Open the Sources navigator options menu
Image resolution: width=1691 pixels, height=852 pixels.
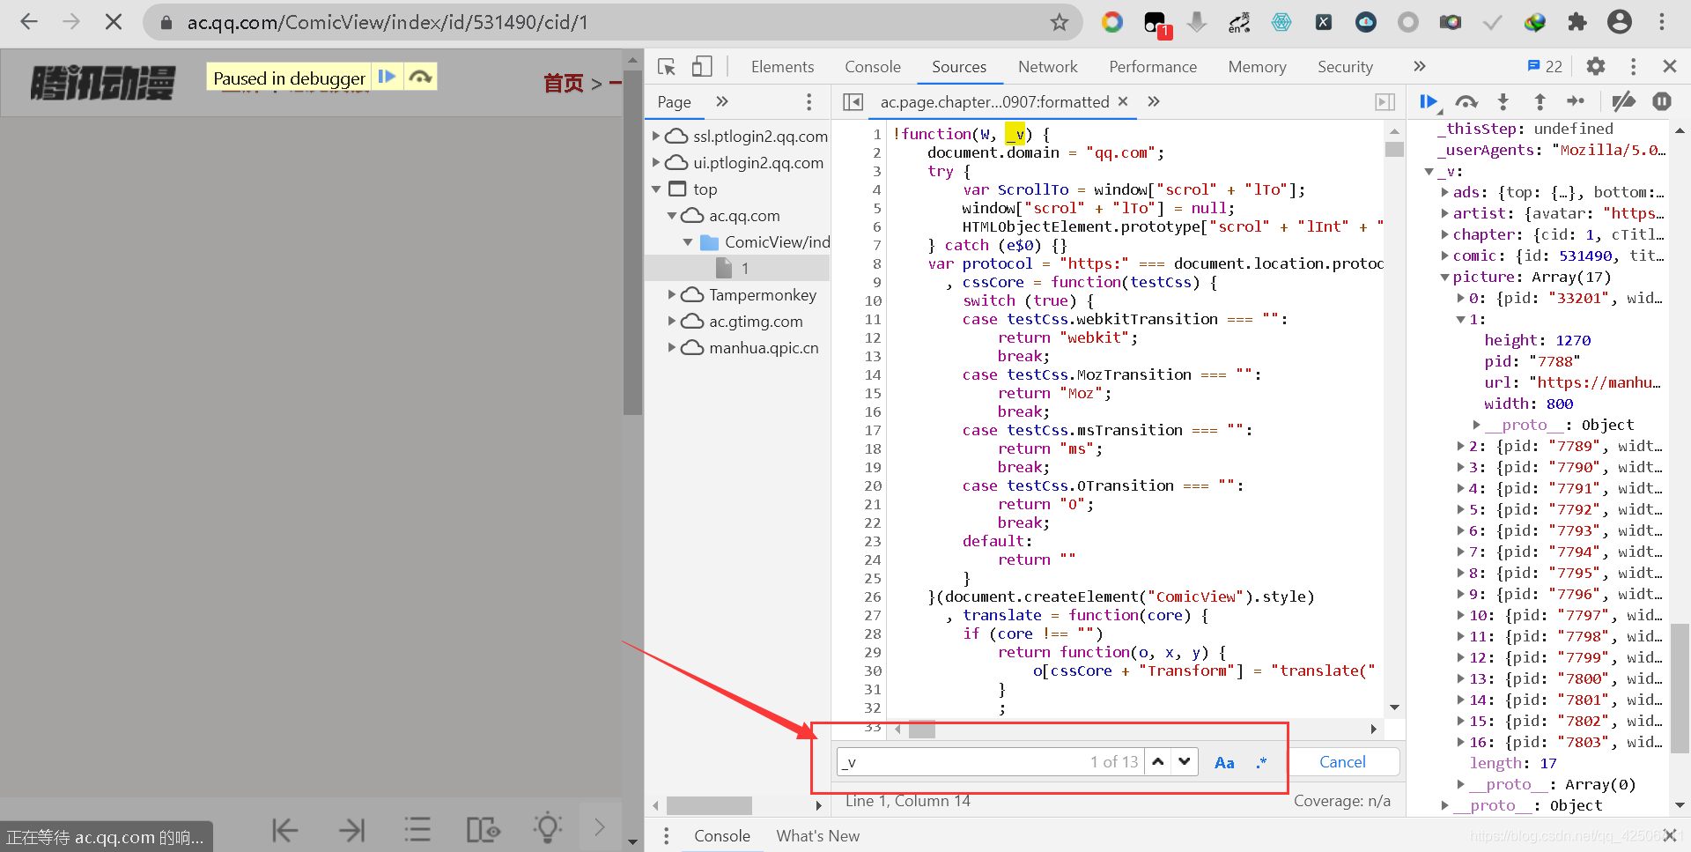[809, 102]
